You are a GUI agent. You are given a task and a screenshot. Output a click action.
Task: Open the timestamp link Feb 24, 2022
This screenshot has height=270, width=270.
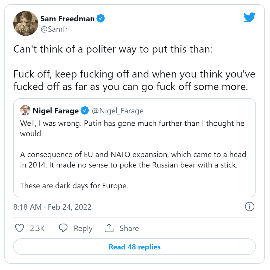tap(53, 207)
